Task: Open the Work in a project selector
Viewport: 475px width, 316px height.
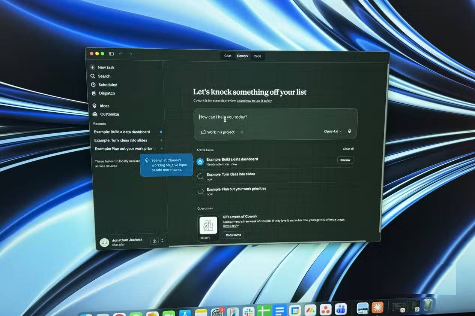Action: click(x=218, y=132)
